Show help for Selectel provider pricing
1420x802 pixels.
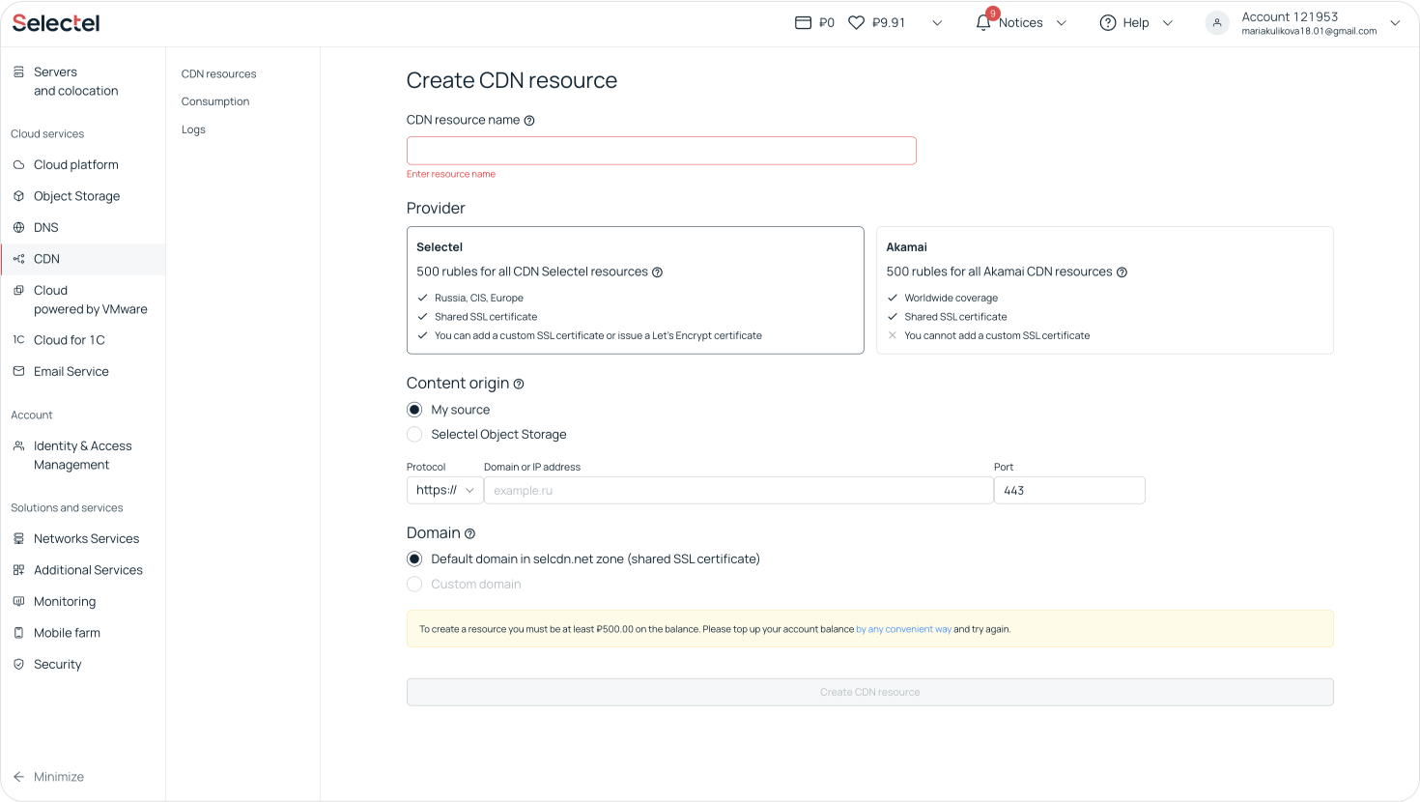(x=657, y=272)
